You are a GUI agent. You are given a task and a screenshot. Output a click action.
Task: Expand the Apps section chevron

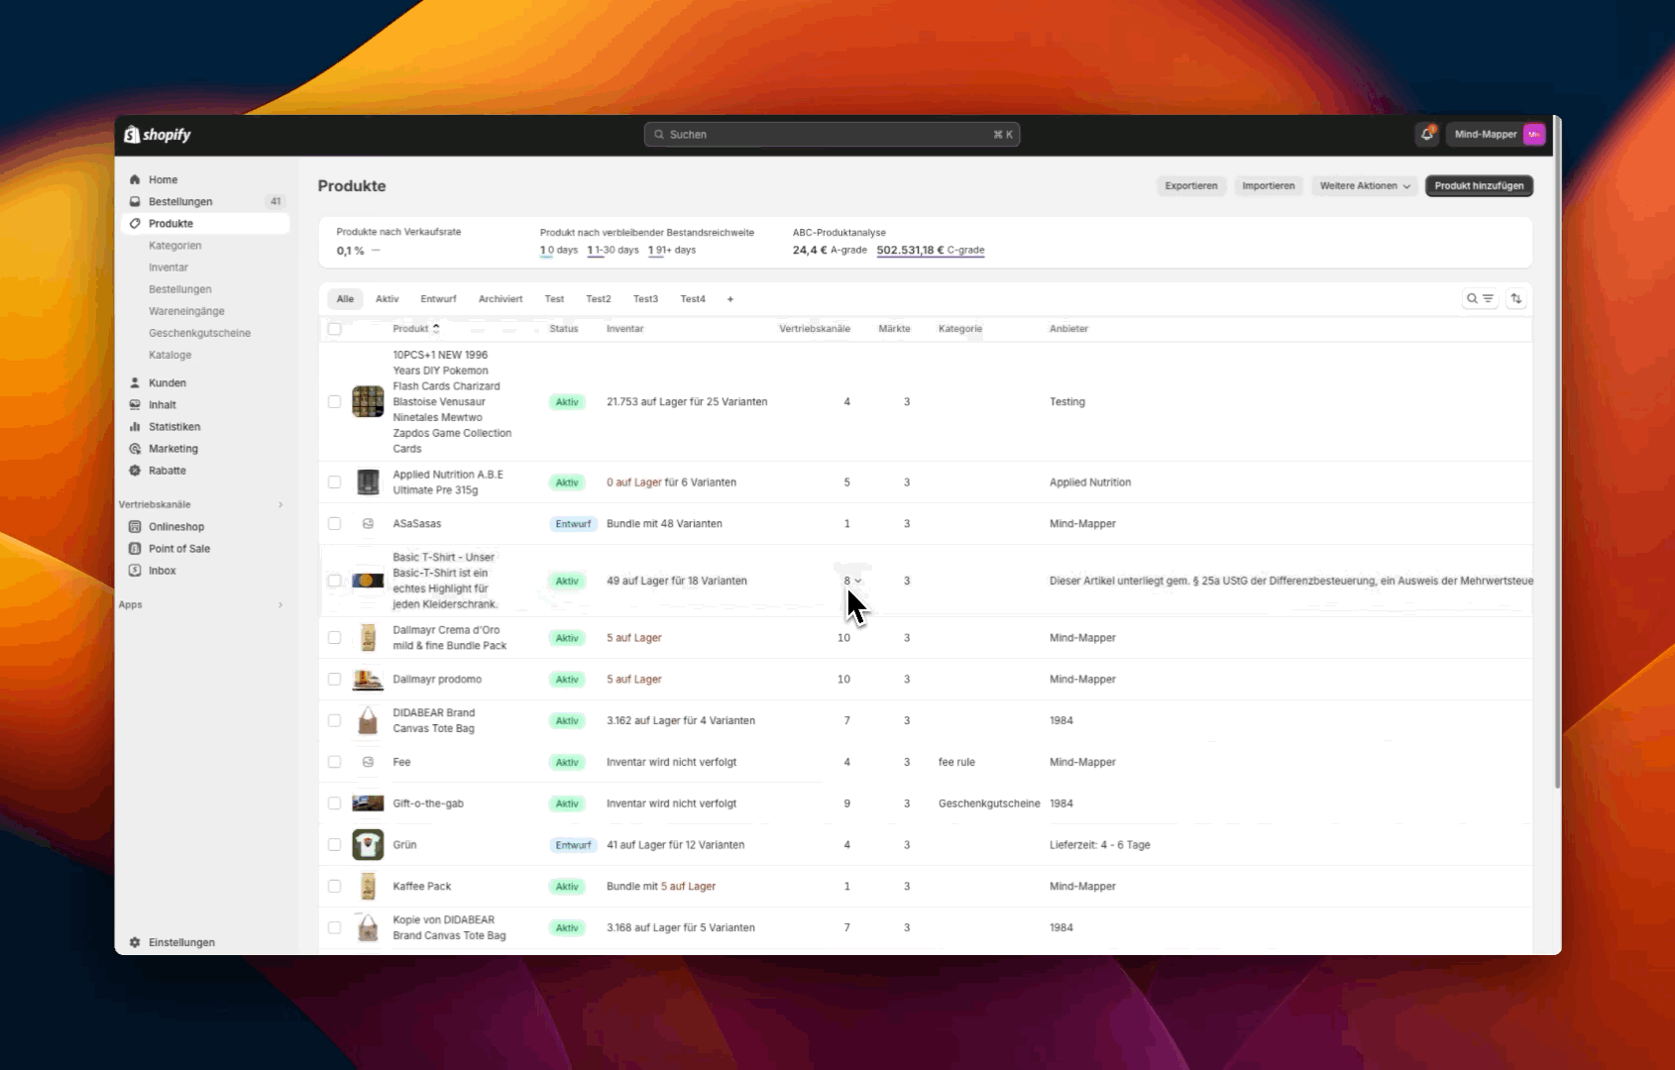pos(280,604)
